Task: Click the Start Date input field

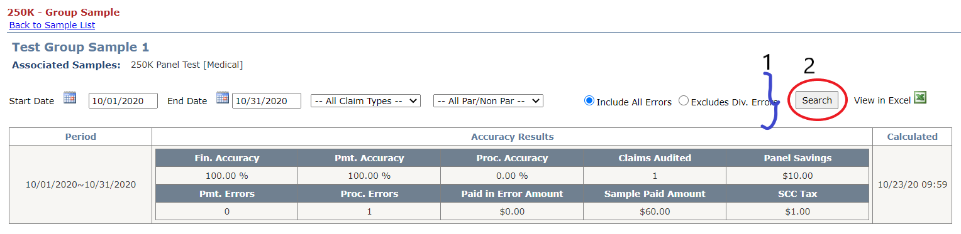Action: 123,101
